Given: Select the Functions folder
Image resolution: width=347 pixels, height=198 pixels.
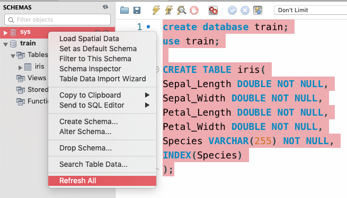Looking at the screenshot, I should (38, 101).
